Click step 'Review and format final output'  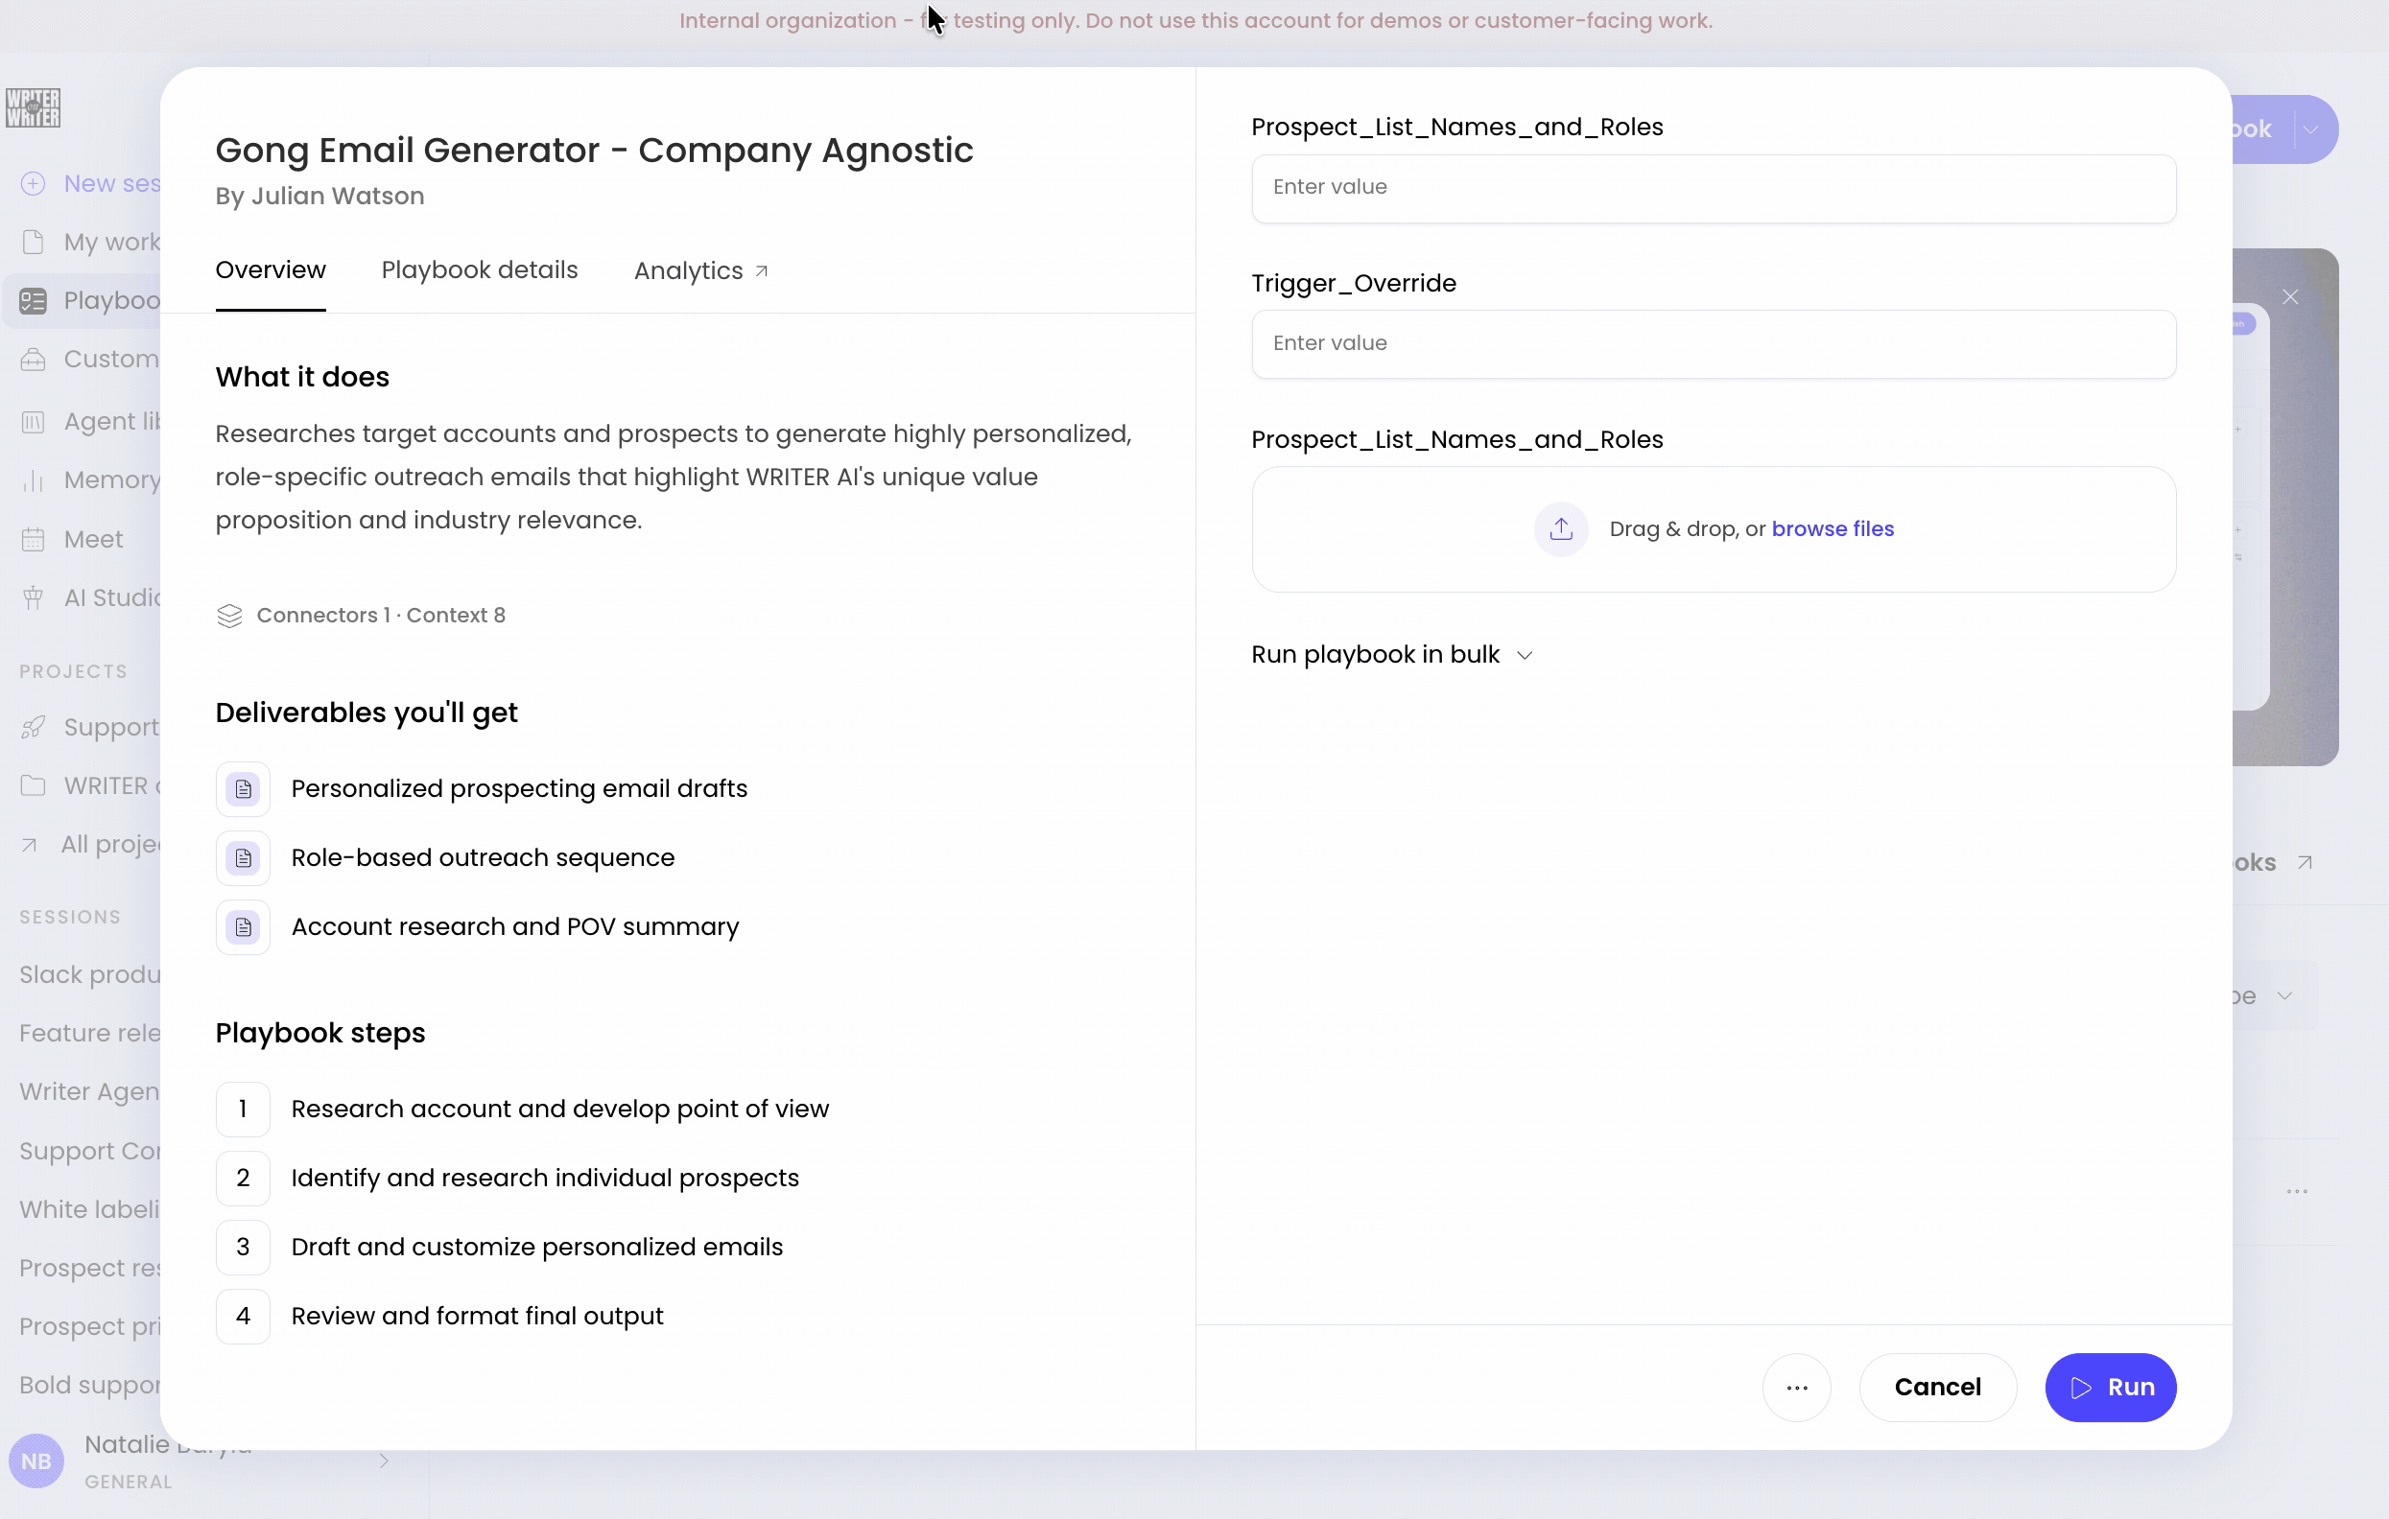[x=477, y=1316]
